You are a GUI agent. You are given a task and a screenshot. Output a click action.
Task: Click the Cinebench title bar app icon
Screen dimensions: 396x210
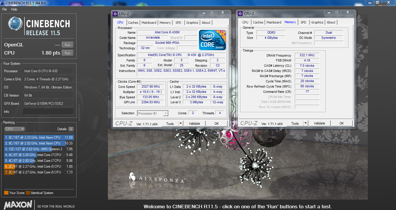pyautogui.click(x=3, y=3)
